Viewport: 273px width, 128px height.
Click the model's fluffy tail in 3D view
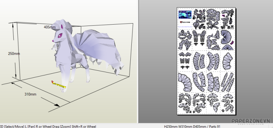click(x=98, y=51)
